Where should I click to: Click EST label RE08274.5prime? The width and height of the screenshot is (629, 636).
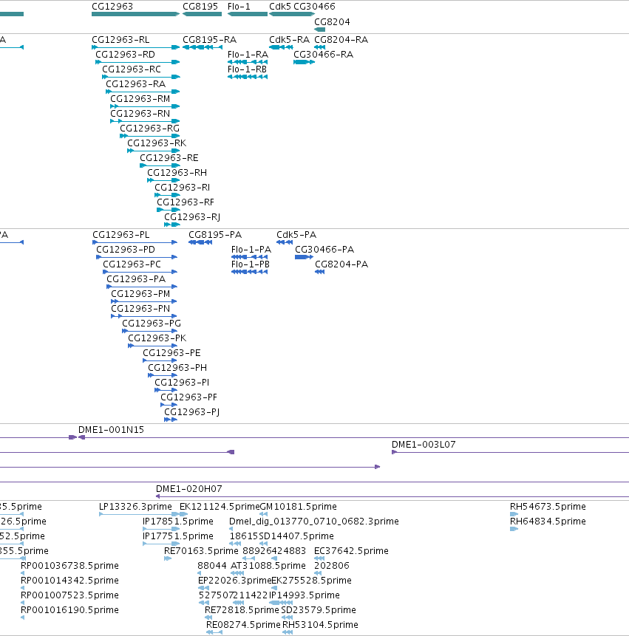click(x=243, y=625)
